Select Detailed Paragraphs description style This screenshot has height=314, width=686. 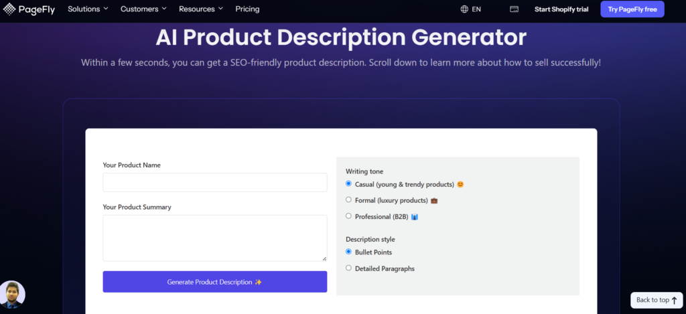point(348,268)
